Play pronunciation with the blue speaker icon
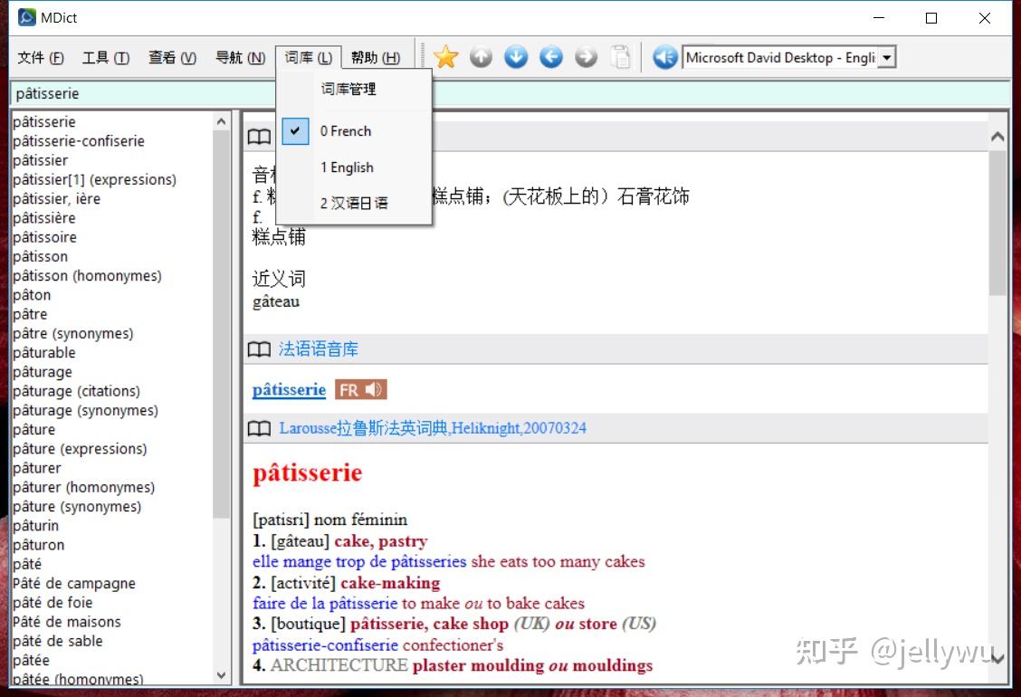Viewport: 1021px width, 697px height. pos(665,56)
